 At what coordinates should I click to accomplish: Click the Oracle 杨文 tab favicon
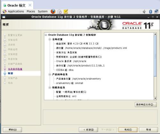pyautogui.click(x=5, y=5)
